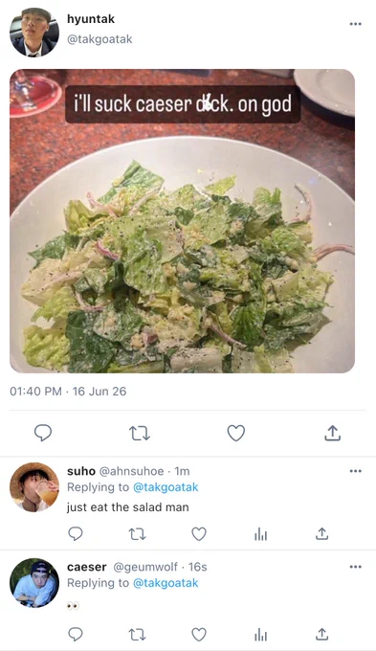Open hyuntak's profile picture
376x651 pixels.
pyautogui.click(x=34, y=32)
